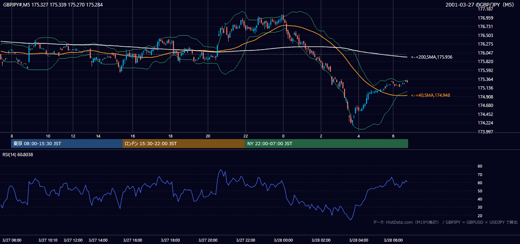The width and height of the screenshot is (520, 244).
Task: Click the hour 18 tick under the price chart
Action: [170, 136]
